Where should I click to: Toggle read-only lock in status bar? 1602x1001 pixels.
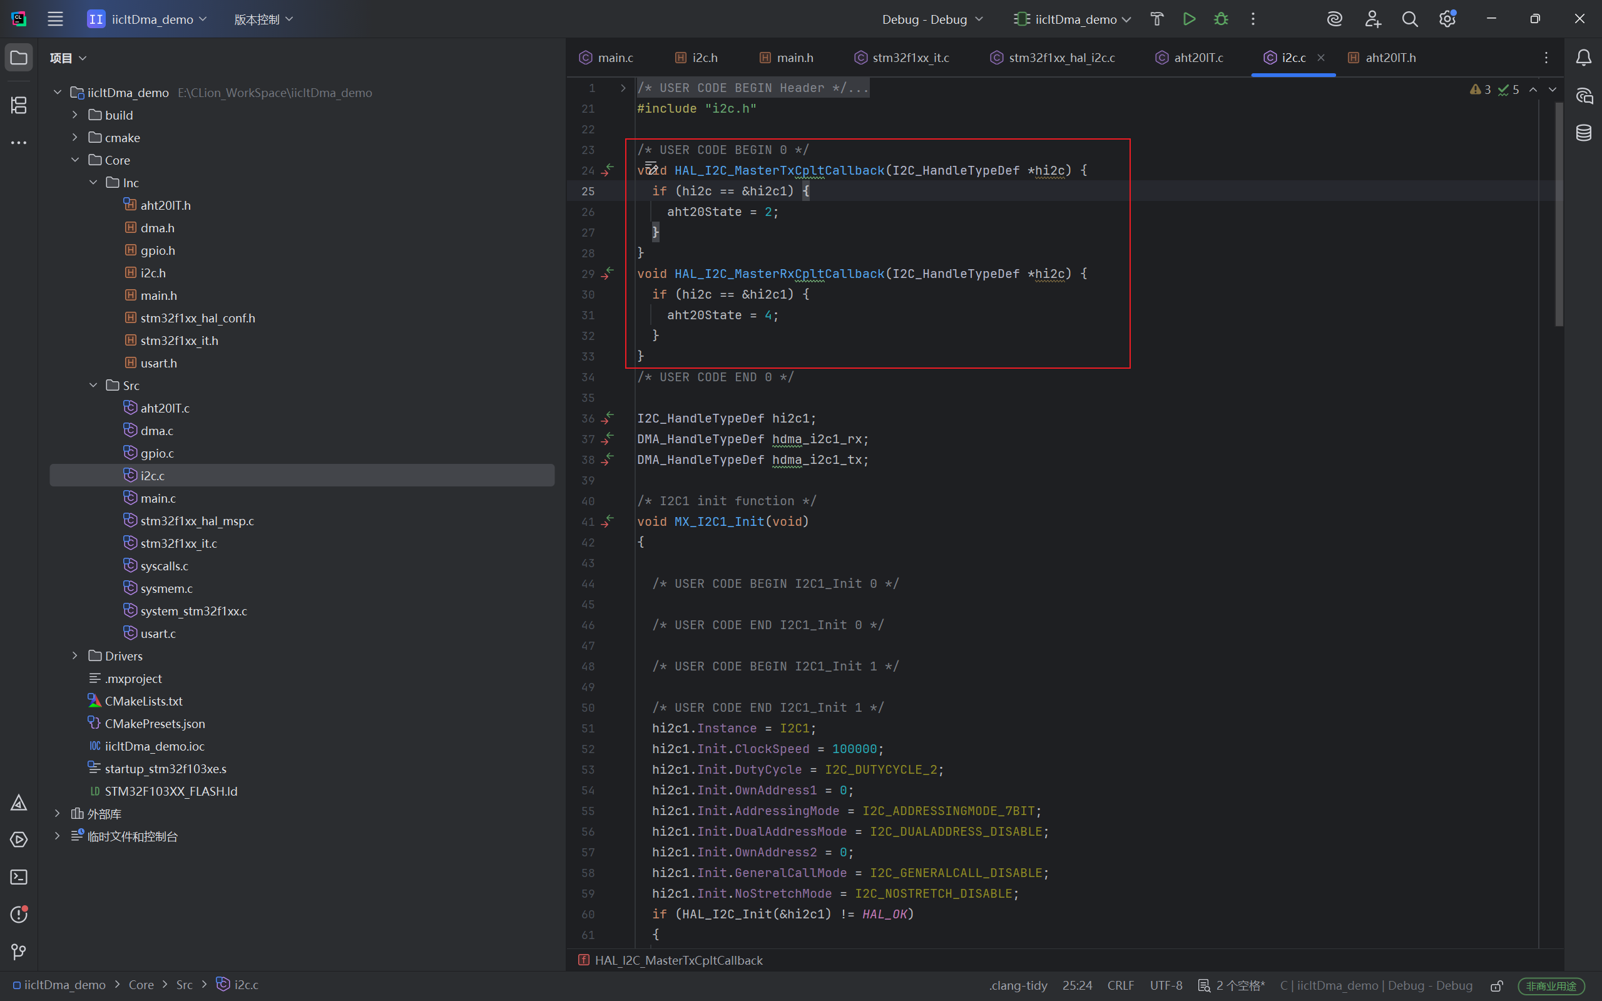click(x=1497, y=985)
